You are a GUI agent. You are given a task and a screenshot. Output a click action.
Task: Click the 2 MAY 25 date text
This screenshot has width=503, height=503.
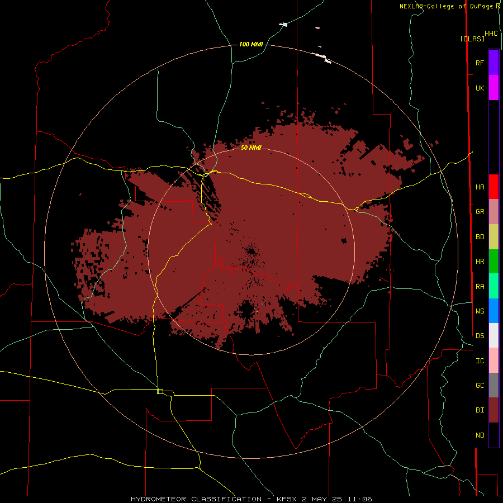point(322,499)
